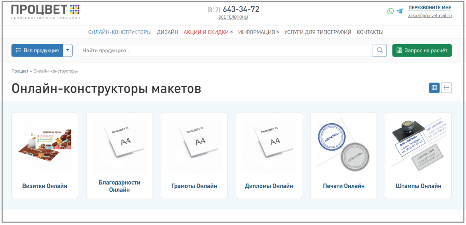Click the Перезвоните мне link
The width and height of the screenshot is (466, 225).
click(x=429, y=8)
